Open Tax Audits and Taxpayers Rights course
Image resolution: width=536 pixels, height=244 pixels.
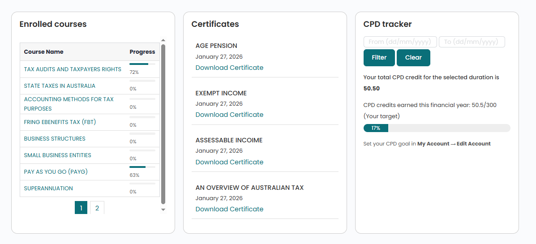click(x=73, y=69)
